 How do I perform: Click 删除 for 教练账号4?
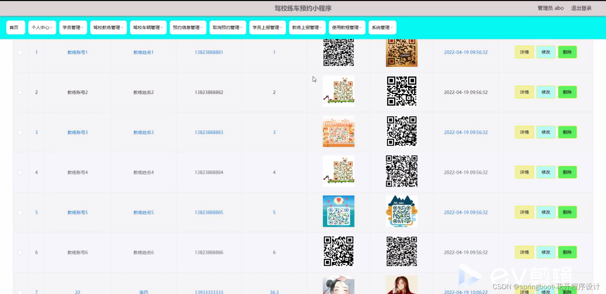(567, 172)
